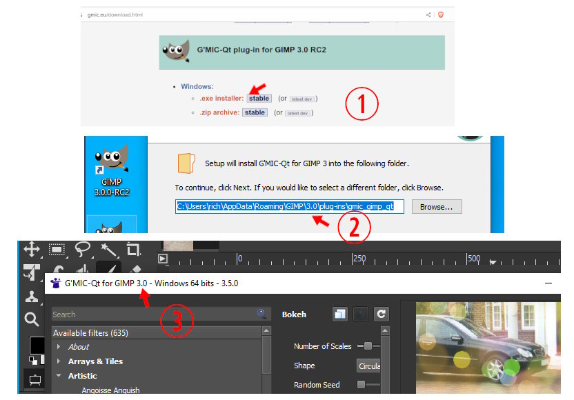Click filter list scrollbar up arrow
The width and height of the screenshot is (574, 400).
[266, 331]
